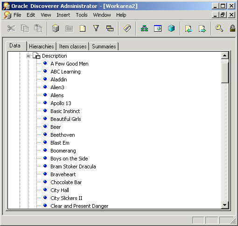Select the City Hall item
The width and height of the screenshot is (238, 226).
60,190
